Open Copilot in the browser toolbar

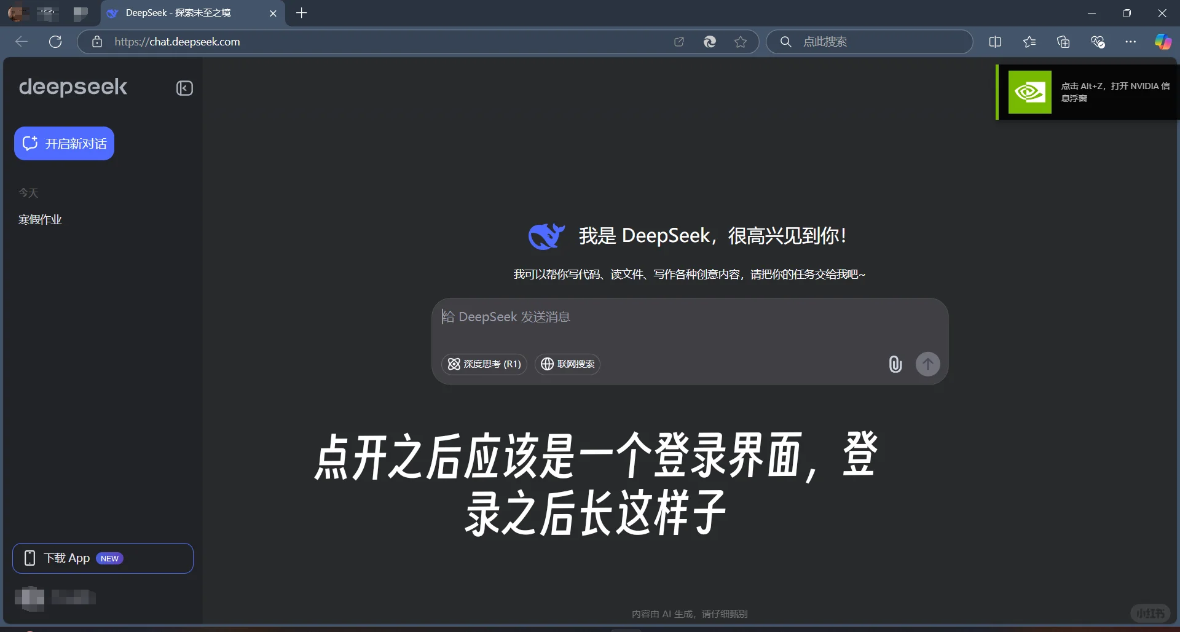click(1163, 42)
